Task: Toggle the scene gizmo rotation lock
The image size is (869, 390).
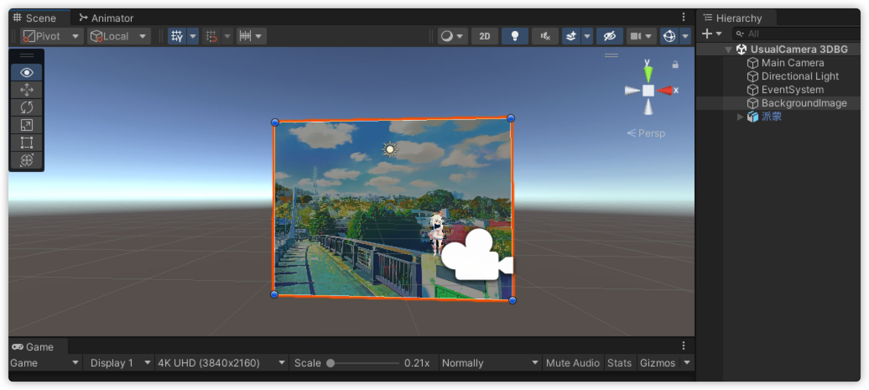Action: [675, 64]
